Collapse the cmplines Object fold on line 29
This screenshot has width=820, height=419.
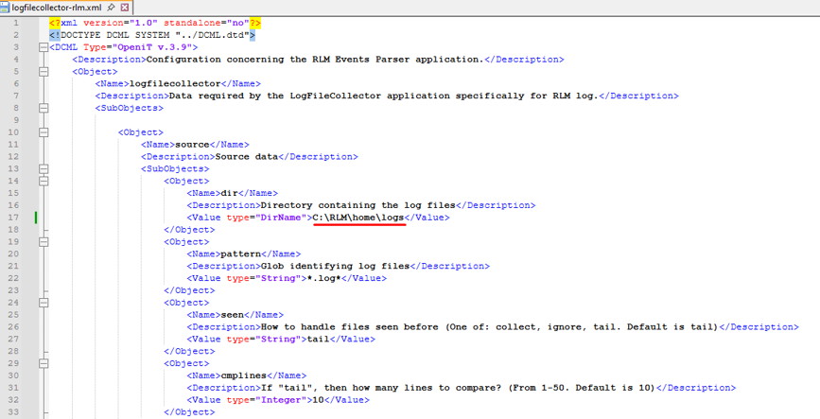[44, 363]
